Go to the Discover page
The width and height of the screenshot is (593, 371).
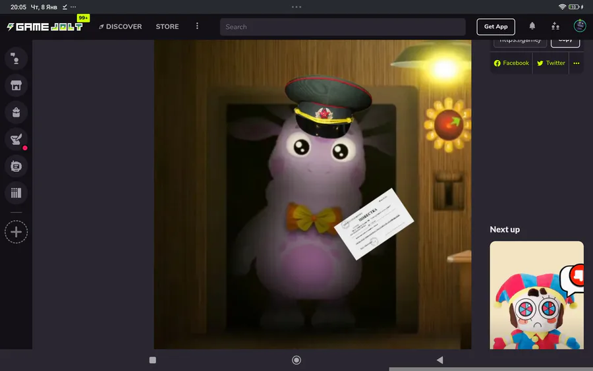(x=121, y=26)
